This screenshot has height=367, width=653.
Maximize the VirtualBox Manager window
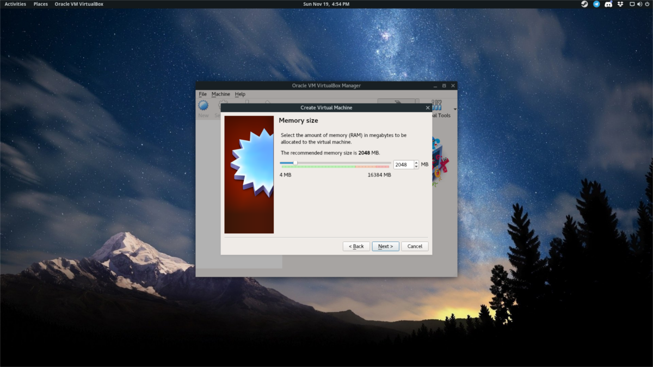pos(444,85)
